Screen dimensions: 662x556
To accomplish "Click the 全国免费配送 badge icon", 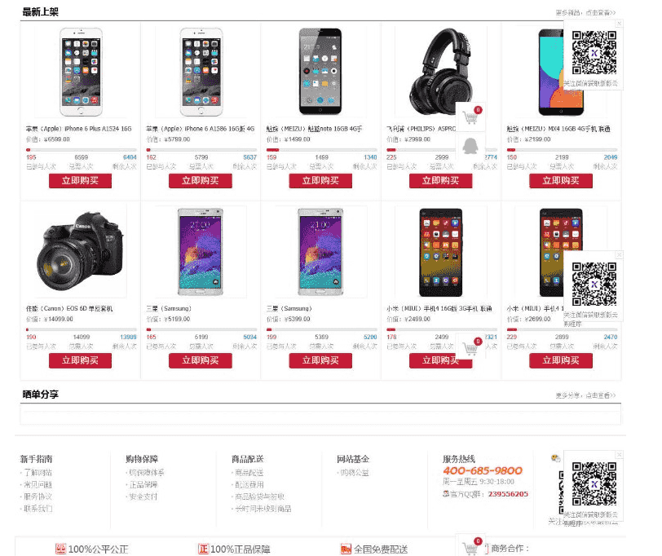I will tap(346, 549).
